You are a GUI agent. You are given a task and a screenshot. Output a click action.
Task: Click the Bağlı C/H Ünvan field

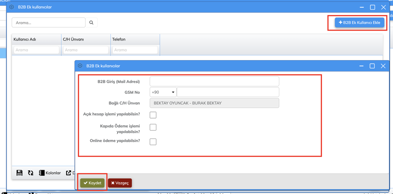click(214, 103)
